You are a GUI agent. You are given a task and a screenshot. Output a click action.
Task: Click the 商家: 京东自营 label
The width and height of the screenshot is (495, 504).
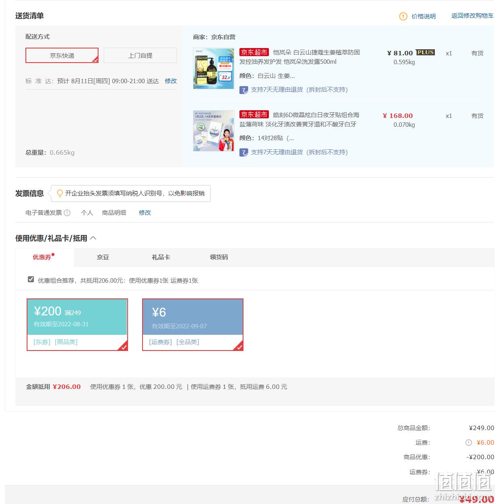214,37
